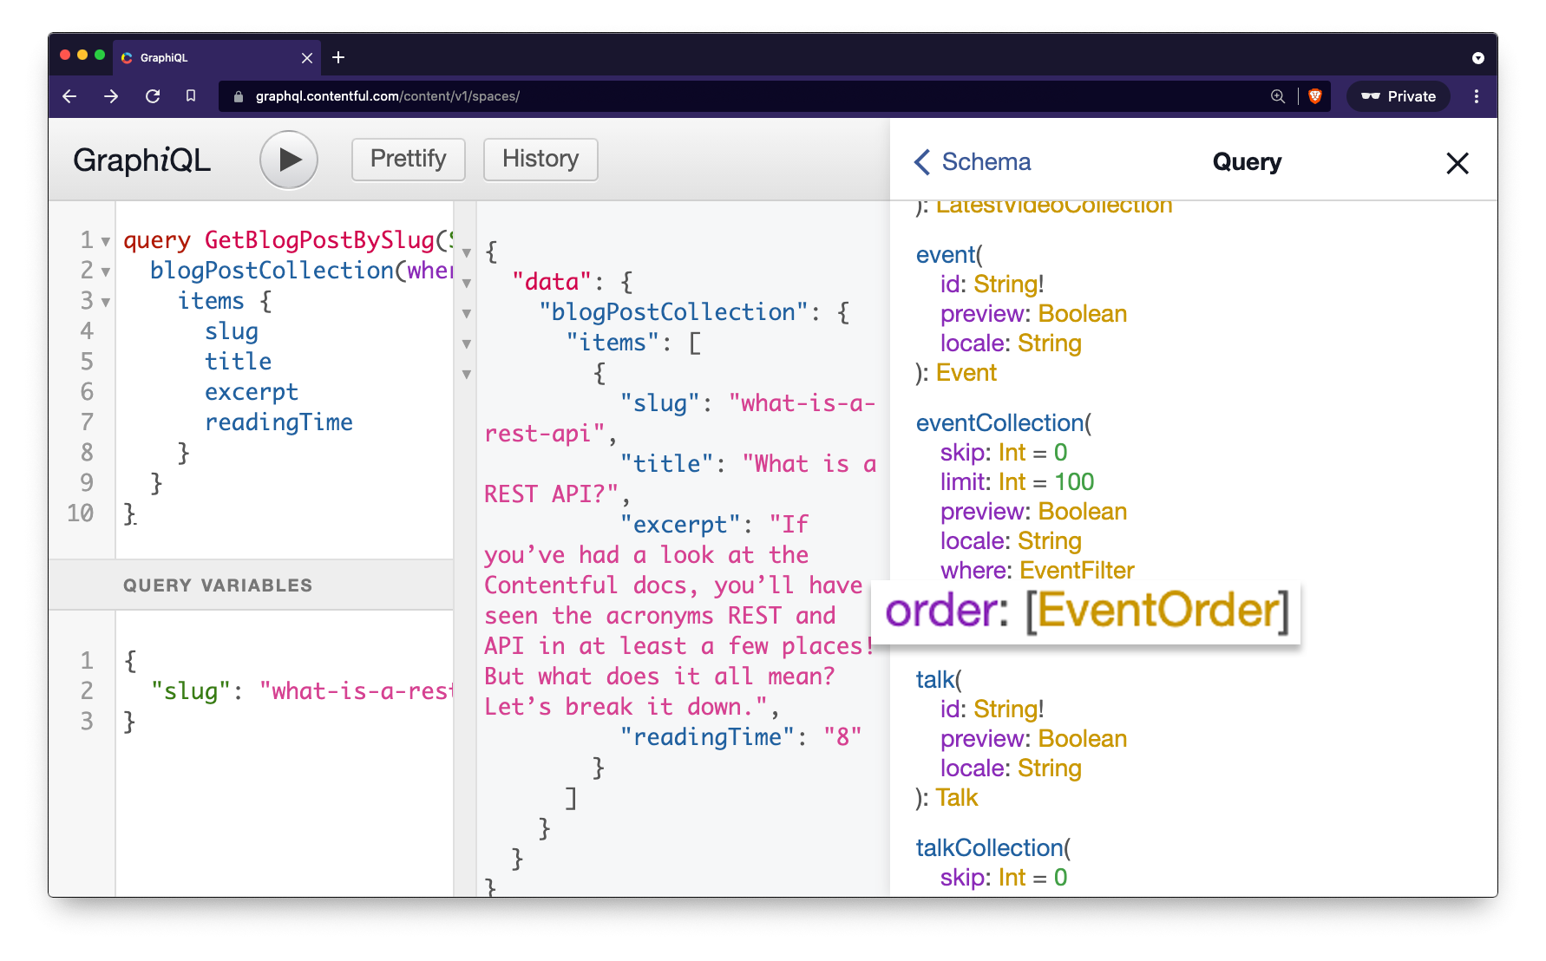Open a new browser tab
This screenshot has width=1546, height=961.
(338, 57)
